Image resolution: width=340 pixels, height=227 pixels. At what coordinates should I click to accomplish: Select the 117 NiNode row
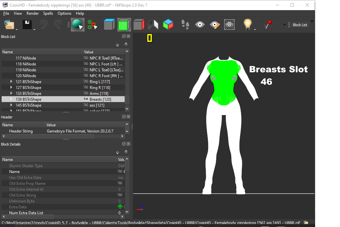pos(63,58)
